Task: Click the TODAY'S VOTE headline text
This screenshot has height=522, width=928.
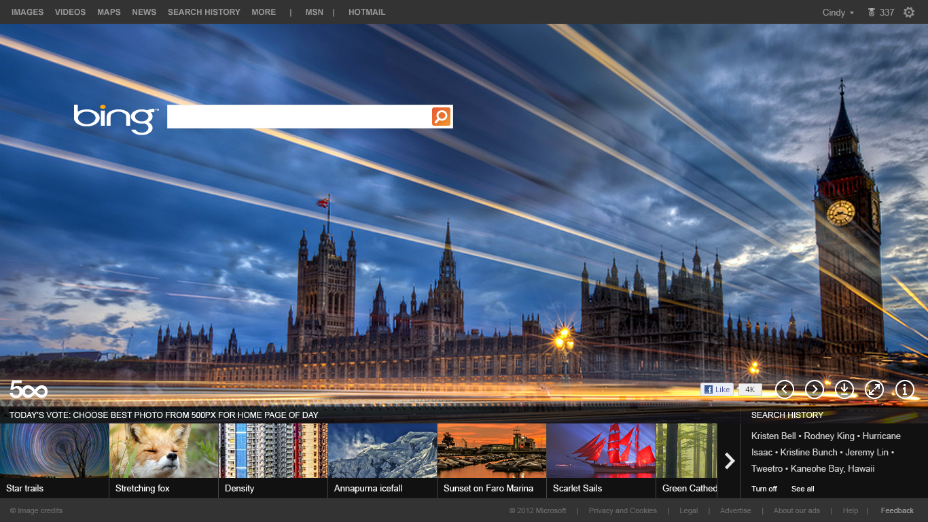Action: [x=164, y=415]
